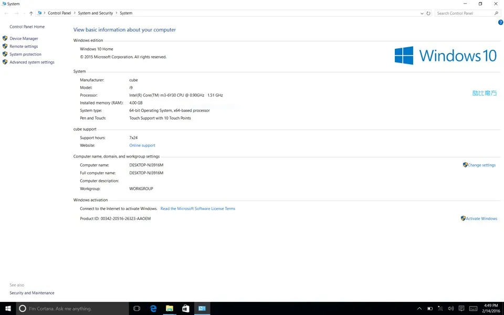Click the volume speaker tray icon
Viewport: 504px width, 315px height.
pos(450,309)
